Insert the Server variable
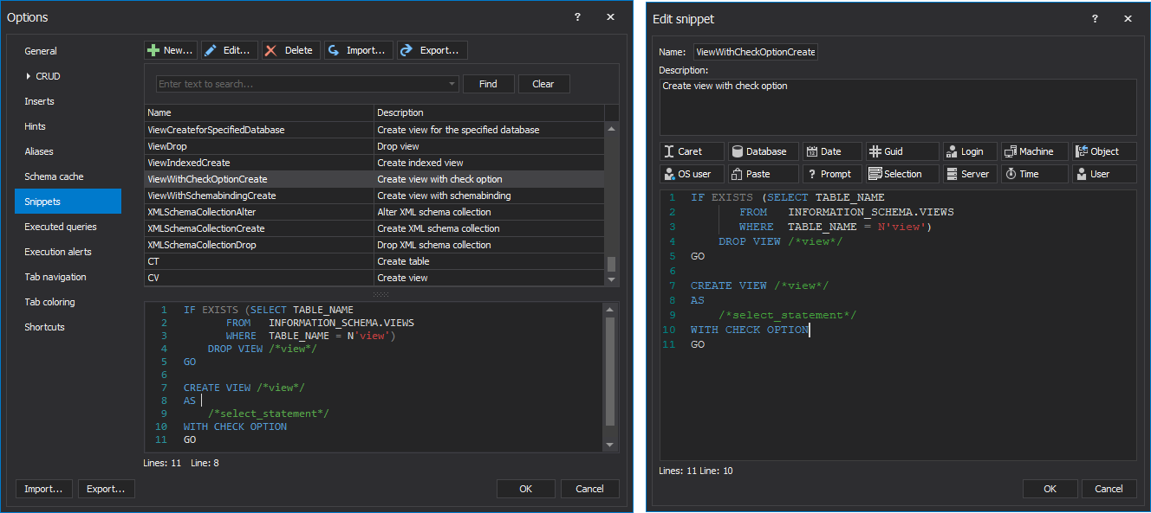The width and height of the screenshot is (1151, 513). pos(970,174)
